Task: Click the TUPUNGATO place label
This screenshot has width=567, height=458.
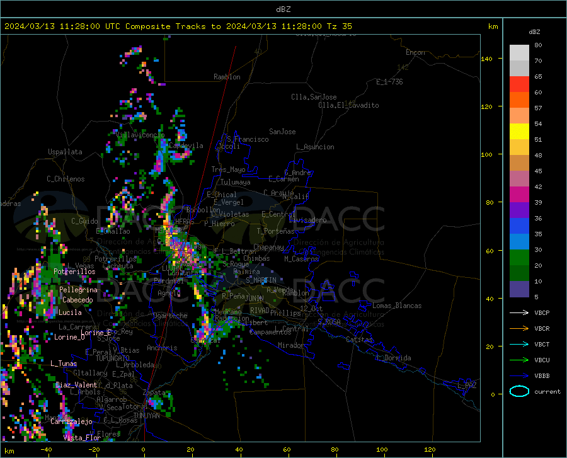Action: coord(113,358)
